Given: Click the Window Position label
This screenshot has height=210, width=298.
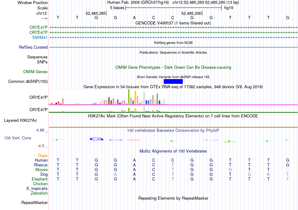Looking at the screenshot, I should coord(33,3).
